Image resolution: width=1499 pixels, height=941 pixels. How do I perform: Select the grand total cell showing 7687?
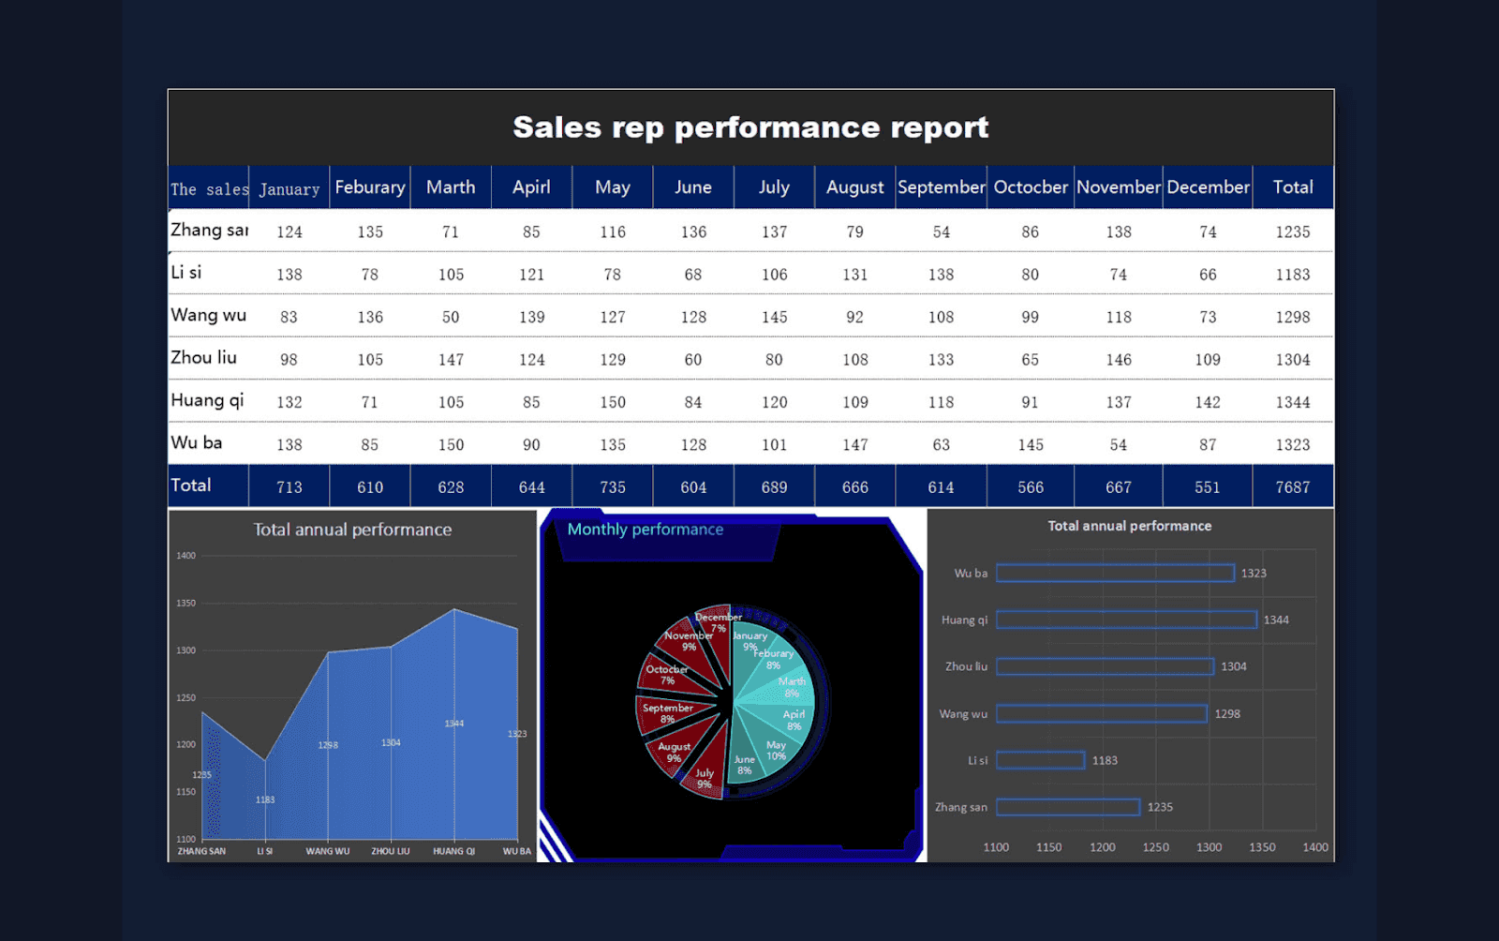(1293, 485)
